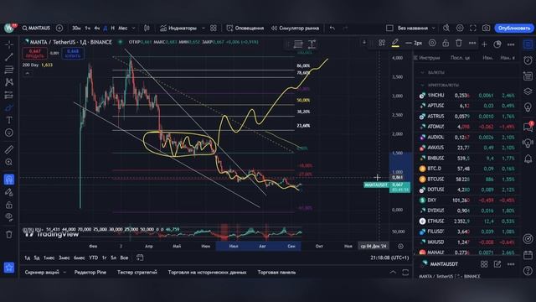This screenshot has height=302, width=536.
Task: Open drawing templates icon in floating toolbar
Action: click(x=382, y=43)
